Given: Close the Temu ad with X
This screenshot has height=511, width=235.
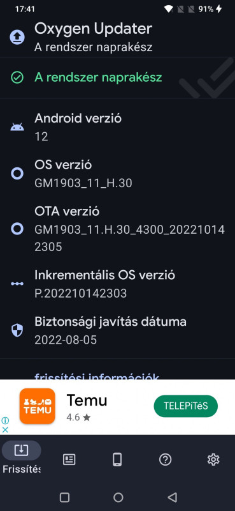Looking at the screenshot, I should click(x=5, y=429).
